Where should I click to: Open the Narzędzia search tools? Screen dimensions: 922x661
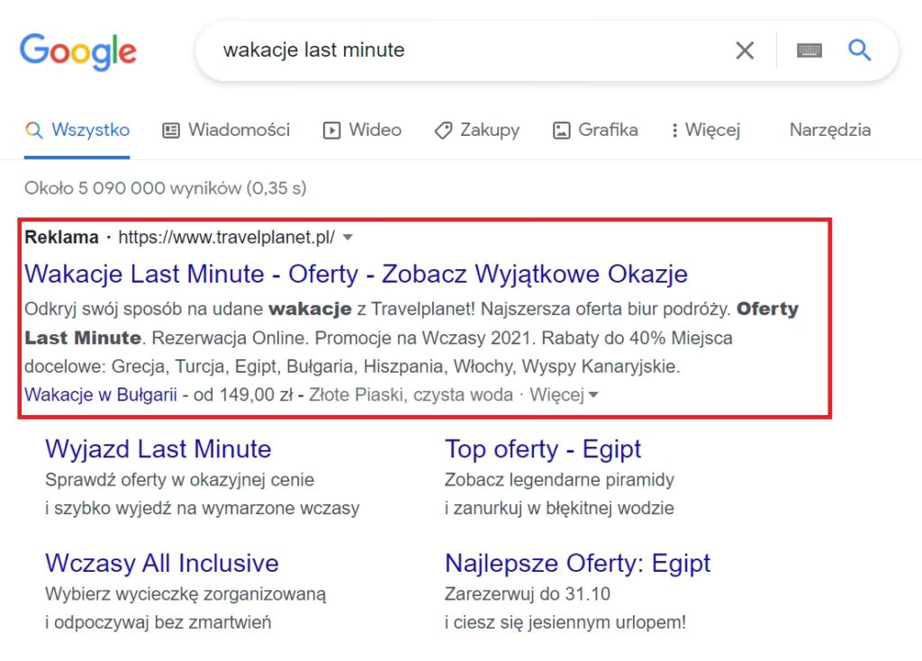(x=829, y=130)
